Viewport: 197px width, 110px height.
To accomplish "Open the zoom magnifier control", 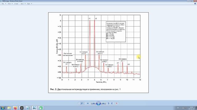I will pos(82,103).
